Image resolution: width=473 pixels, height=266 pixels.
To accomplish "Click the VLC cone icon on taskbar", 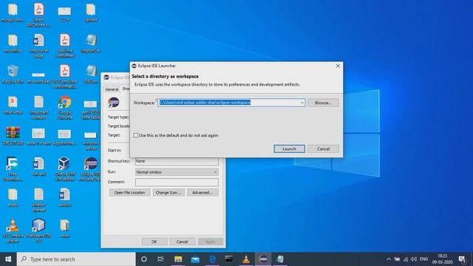I will coord(246,259).
